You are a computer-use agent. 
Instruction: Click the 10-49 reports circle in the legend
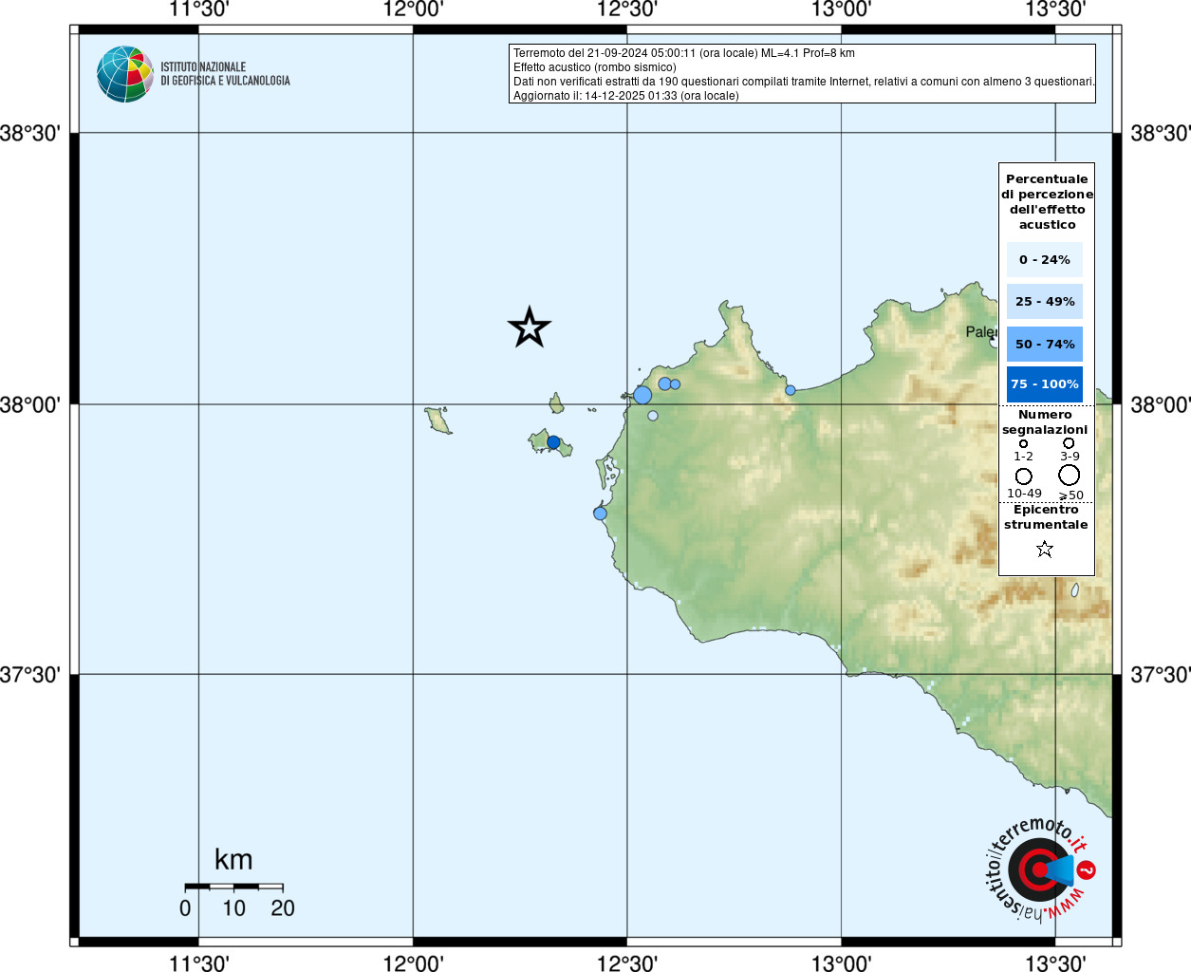(1023, 477)
